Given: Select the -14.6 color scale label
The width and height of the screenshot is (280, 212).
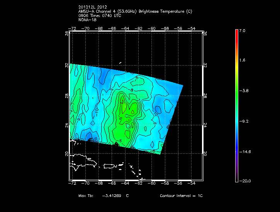Looking at the screenshot, I should tap(245, 152).
